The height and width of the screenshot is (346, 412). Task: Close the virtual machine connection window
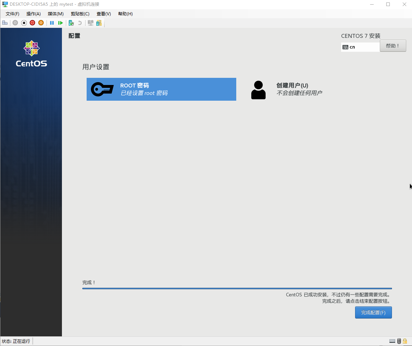click(x=404, y=4)
